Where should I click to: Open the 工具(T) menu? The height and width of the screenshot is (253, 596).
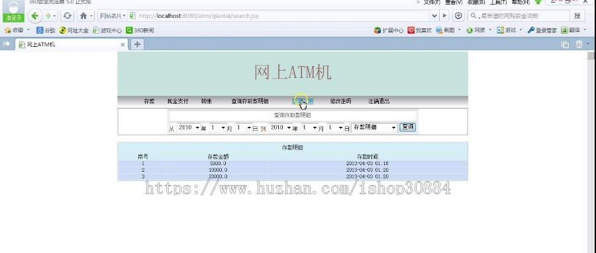click(498, 2)
